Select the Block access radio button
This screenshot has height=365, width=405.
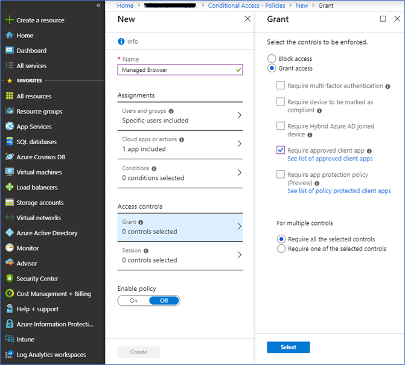[272, 59]
